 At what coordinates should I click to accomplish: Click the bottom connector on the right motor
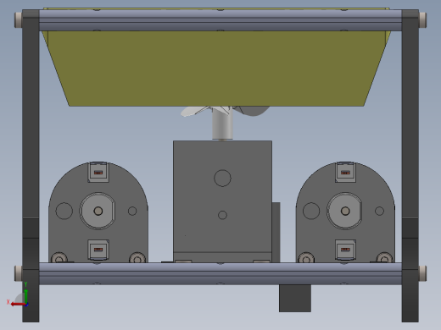pos(345,250)
